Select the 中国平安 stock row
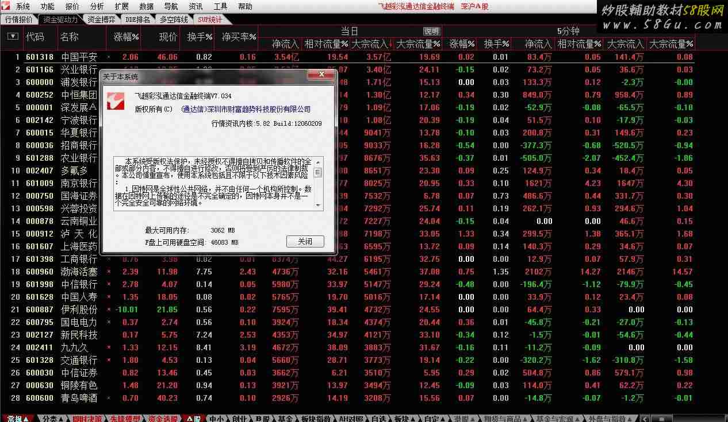The image size is (728, 422). coord(347,57)
